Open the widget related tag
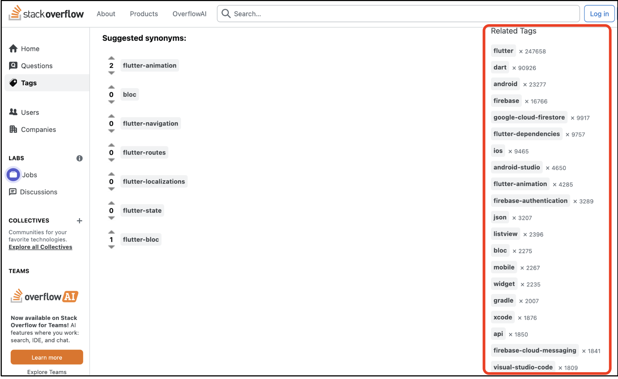The image size is (618, 379). click(x=504, y=284)
